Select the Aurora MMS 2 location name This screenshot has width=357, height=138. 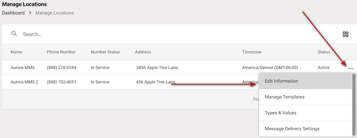pos(24,82)
